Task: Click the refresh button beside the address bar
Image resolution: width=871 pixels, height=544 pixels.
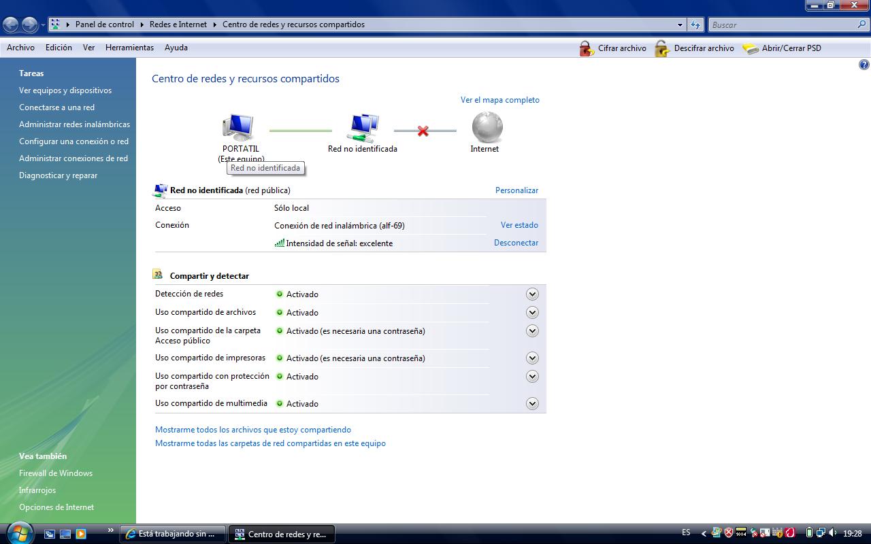Action: [x=695, y=24]
